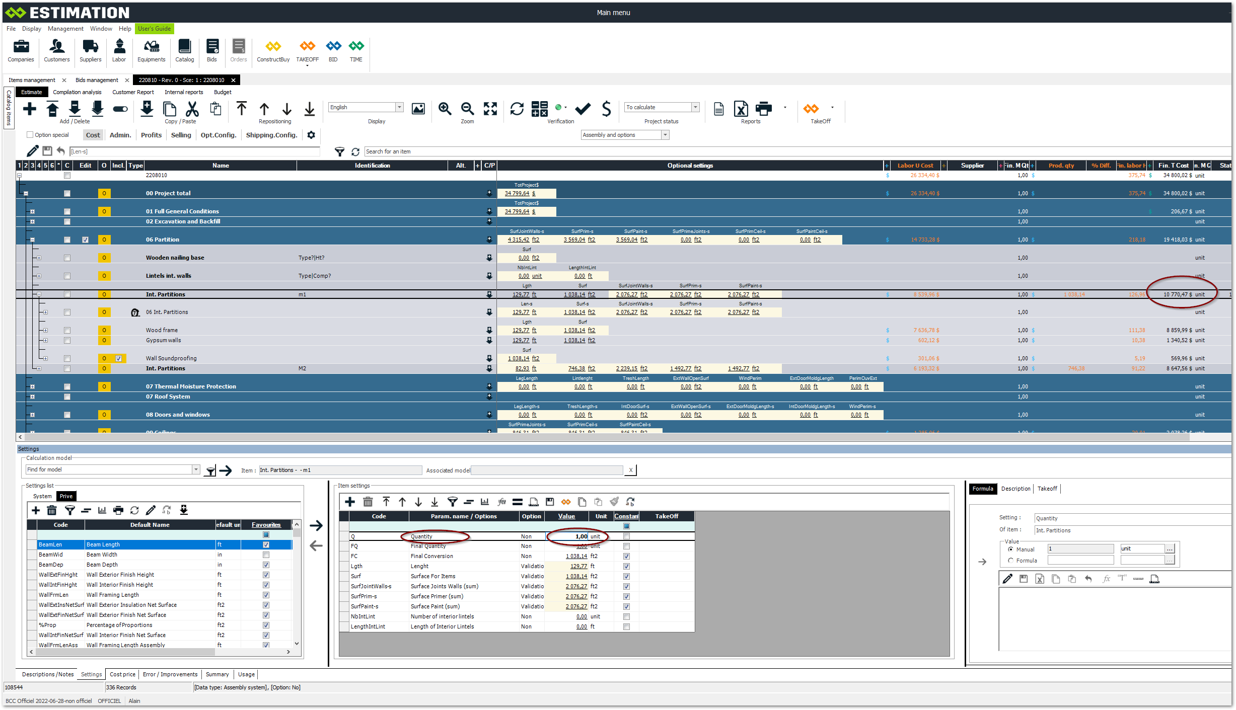Screen dimensions: 1236x710
Task: Click the Zoom in magnifier icon
Action: click(445, 109)
